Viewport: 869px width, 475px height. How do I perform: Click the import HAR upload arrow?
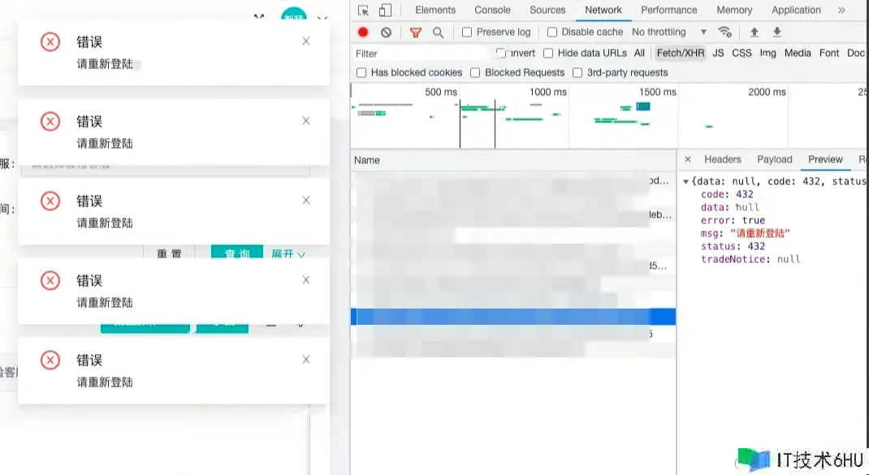click(x=754, y=32)
